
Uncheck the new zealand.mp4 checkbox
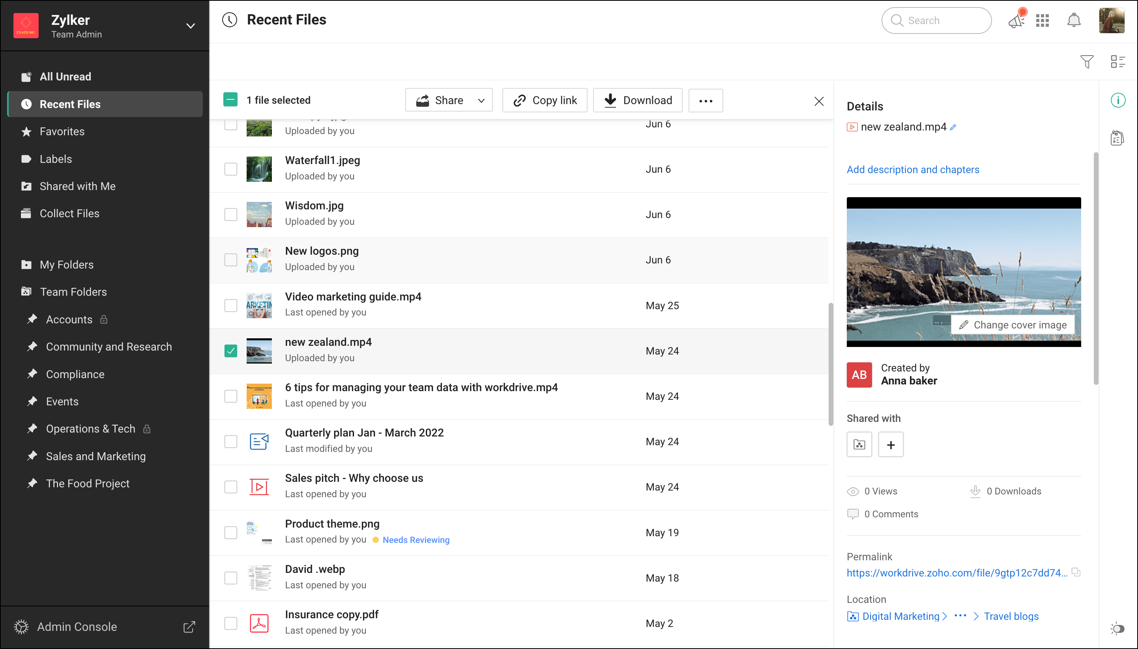pyautogui.click(x=230, y=351)
